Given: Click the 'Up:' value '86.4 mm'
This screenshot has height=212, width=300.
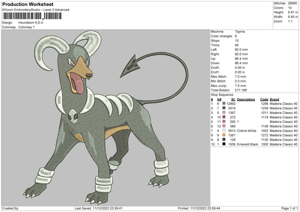Looking at the screenshot, I should pyautogui.click(x=241, y=58).
